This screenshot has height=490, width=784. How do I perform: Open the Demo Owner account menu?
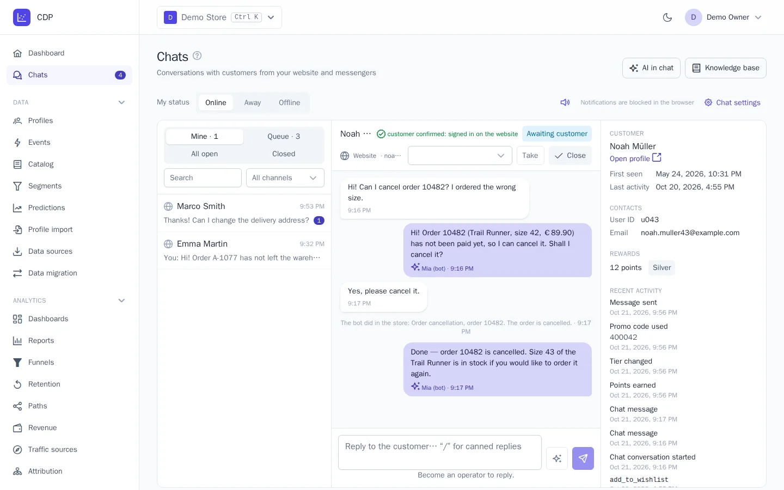(724, 17)
